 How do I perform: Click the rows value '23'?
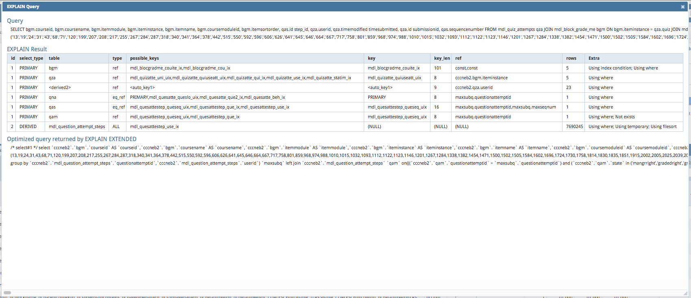[x=574, y=87]
